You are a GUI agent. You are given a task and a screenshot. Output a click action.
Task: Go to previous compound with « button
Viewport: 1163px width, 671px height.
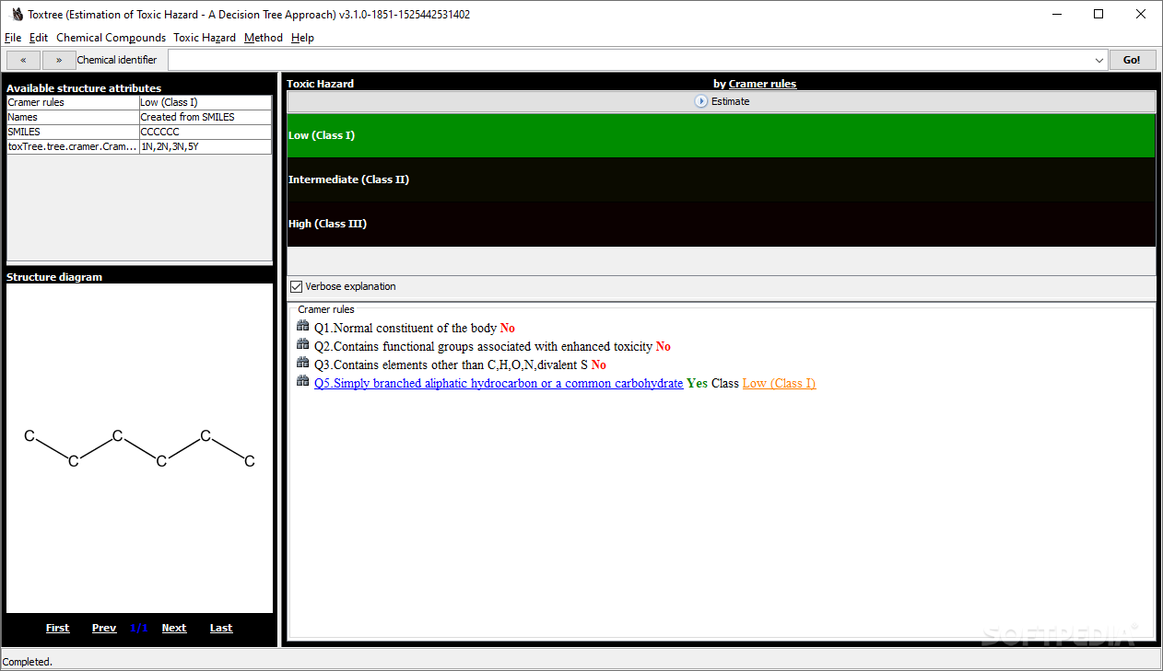23,60
